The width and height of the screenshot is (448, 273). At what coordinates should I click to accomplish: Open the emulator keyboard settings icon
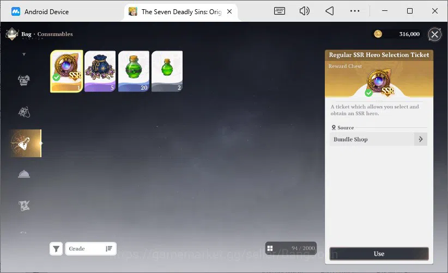[x=280, y=11]
